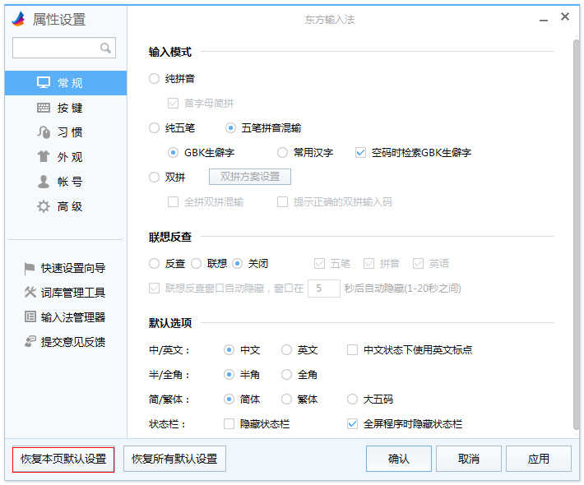The width and height of the screenshot is (584, 485).
Task: Click the shirt icon beside 外观
Action: [x=44, y=157]
